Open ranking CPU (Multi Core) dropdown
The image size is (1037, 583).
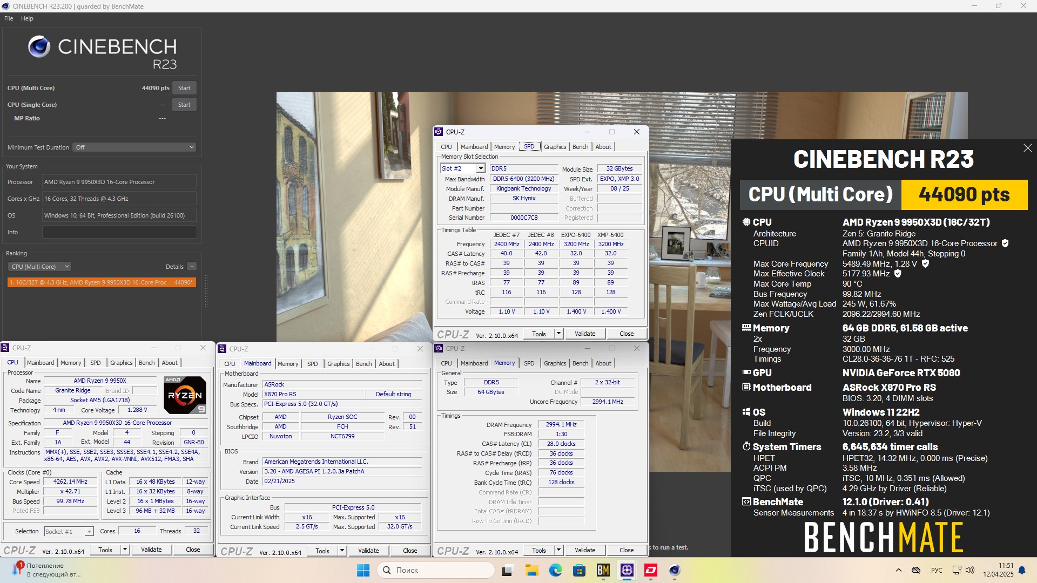[39, 267]
